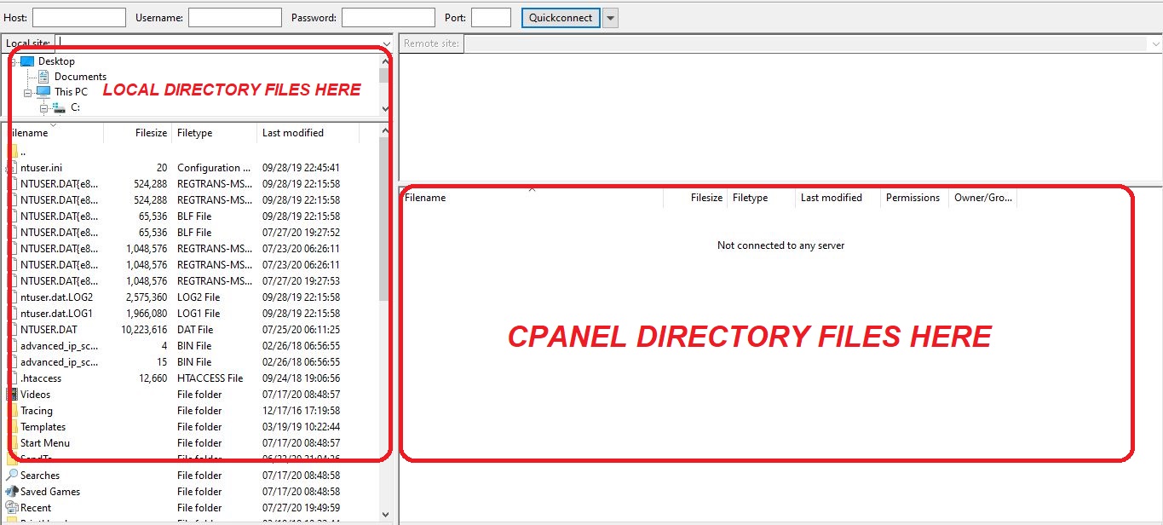Select This PC in the local tree
The image size is (1163, 525).
point(71,92)
